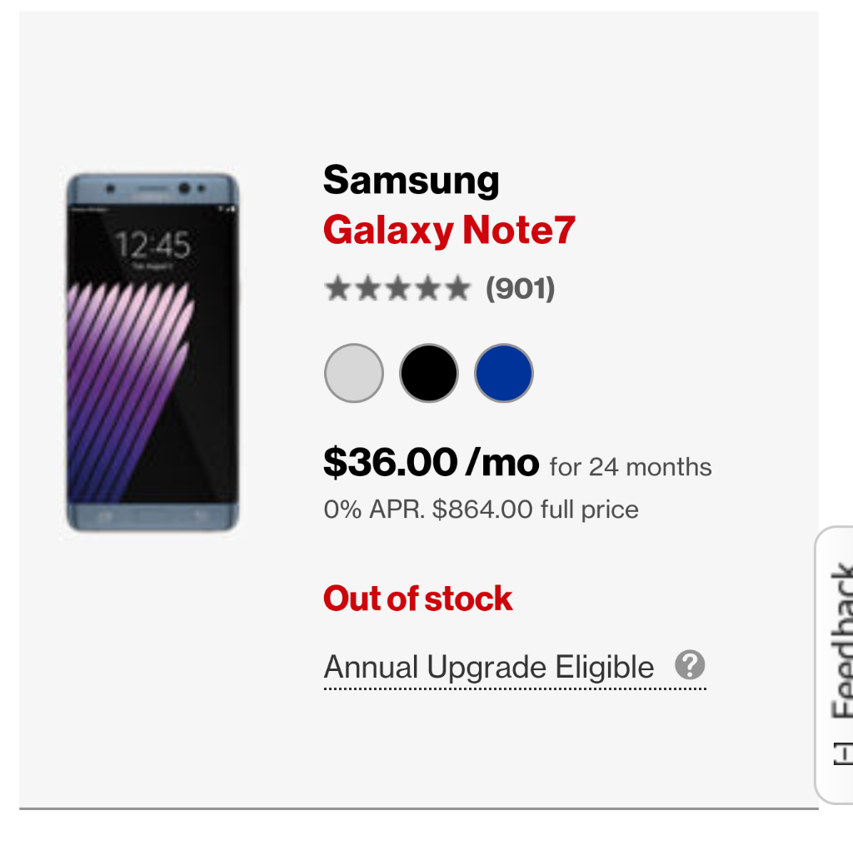This screenshot has width=853, height=860.
Task: Open the Galaxy Note7 product link
Action: point(449,231)
